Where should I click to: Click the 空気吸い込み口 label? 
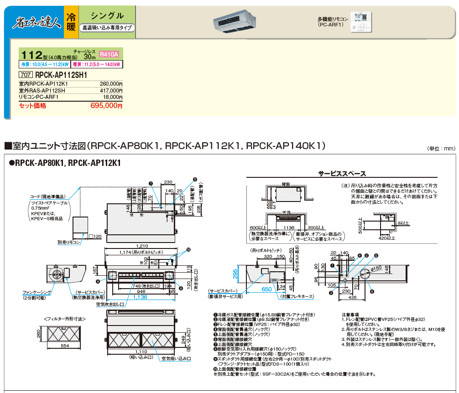point(176,358)
